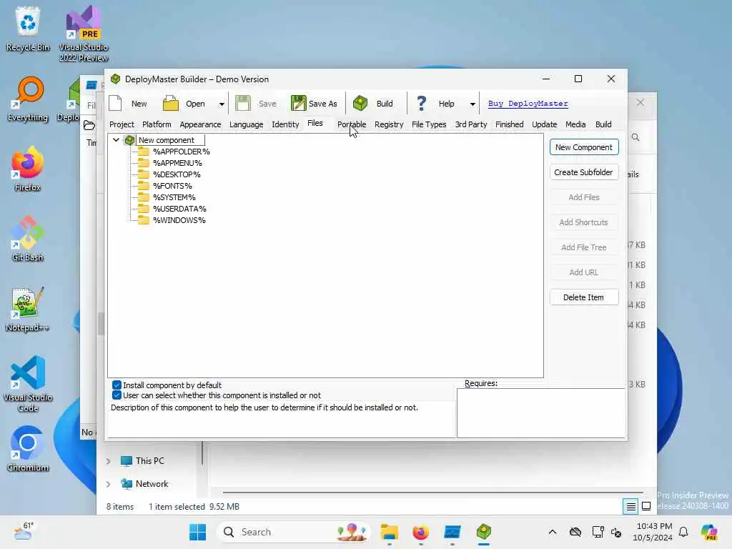
Task: Open Firefox desktop shortcut
Action: point(28,169)
